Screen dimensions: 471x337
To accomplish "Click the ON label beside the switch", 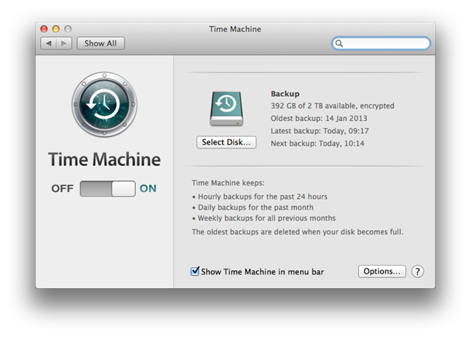I will (148, 189).
